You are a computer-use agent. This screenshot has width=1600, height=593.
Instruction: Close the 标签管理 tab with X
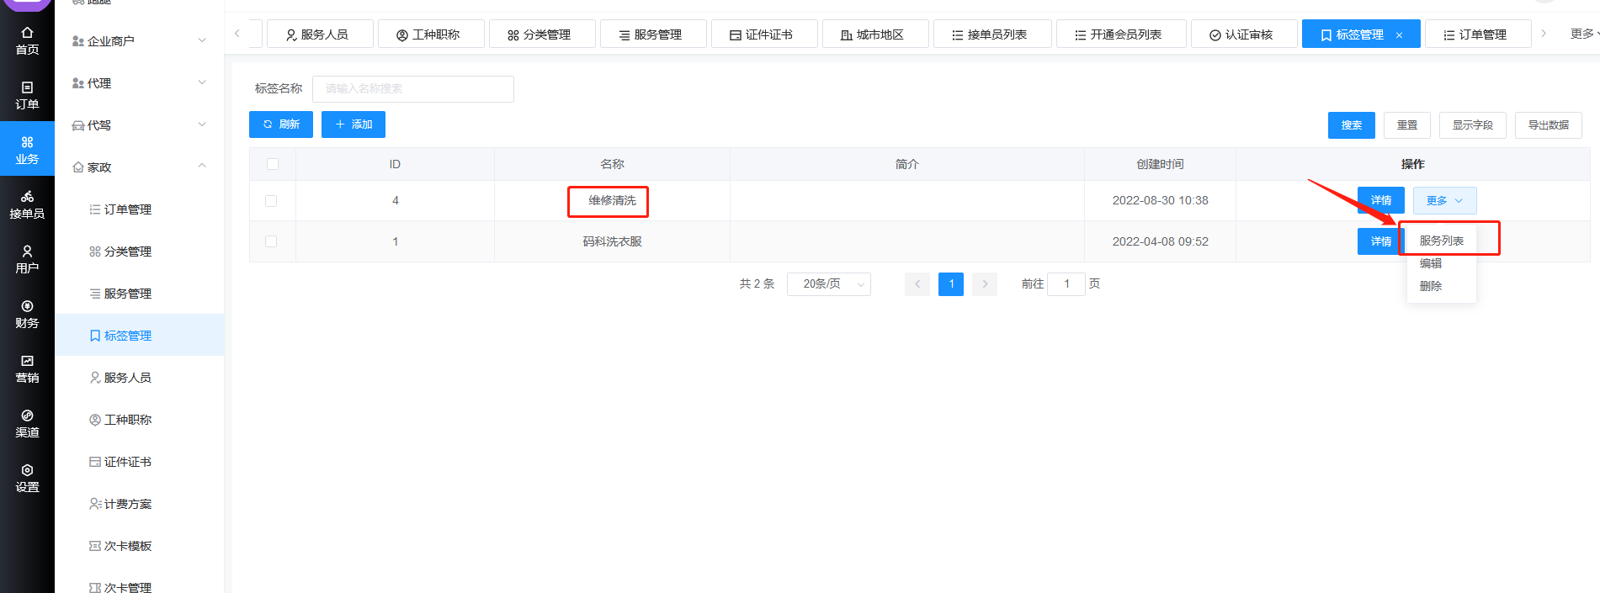click(x=1399, y=35)
